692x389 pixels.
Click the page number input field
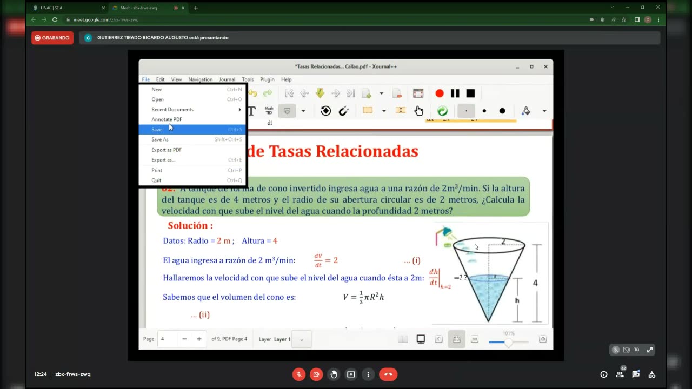tap(167, 339)
